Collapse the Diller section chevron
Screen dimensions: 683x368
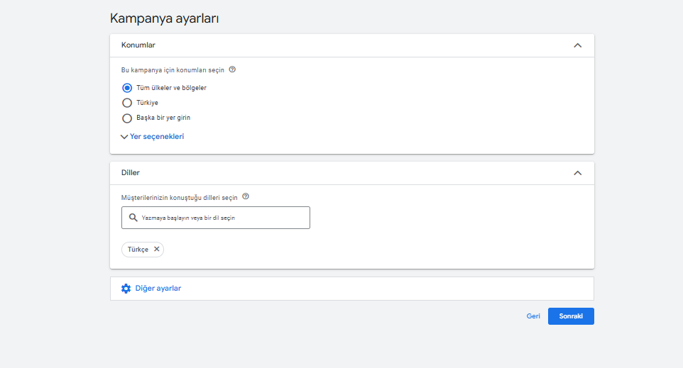click(578, 173)
